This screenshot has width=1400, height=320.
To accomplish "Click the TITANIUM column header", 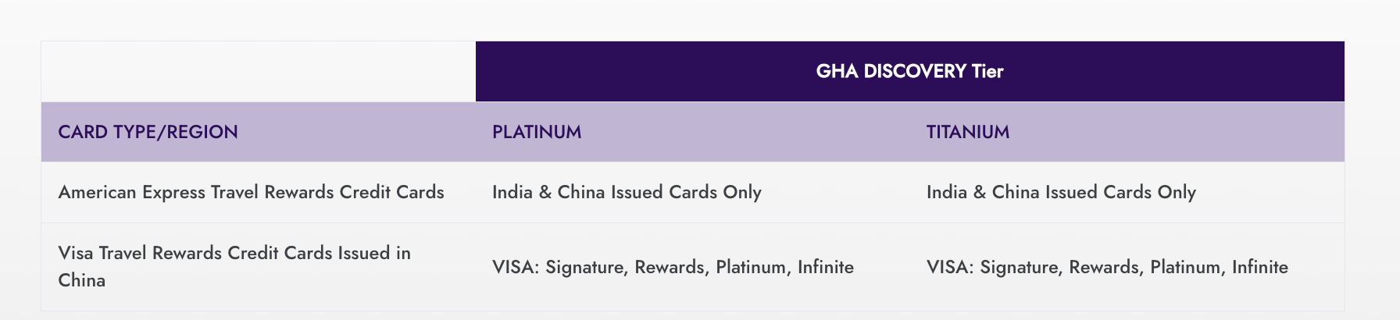I will [967, 132].
